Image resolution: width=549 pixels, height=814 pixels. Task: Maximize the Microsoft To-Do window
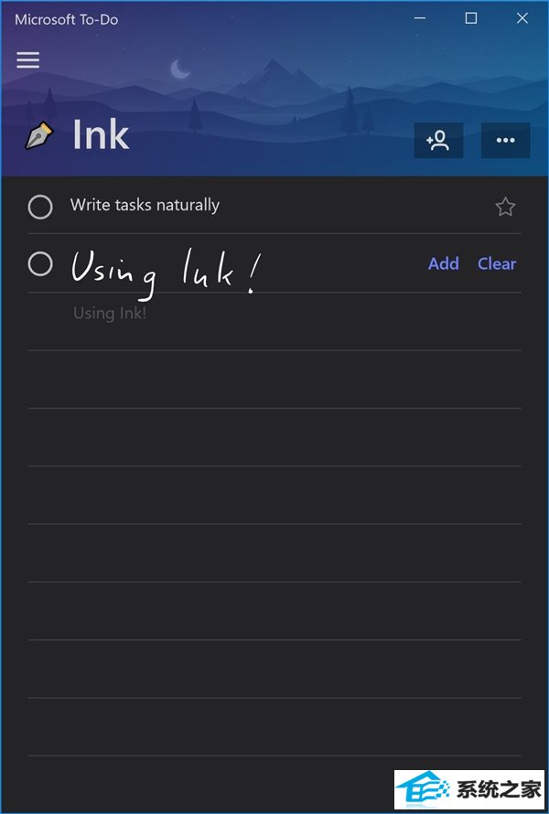(471, 18)
